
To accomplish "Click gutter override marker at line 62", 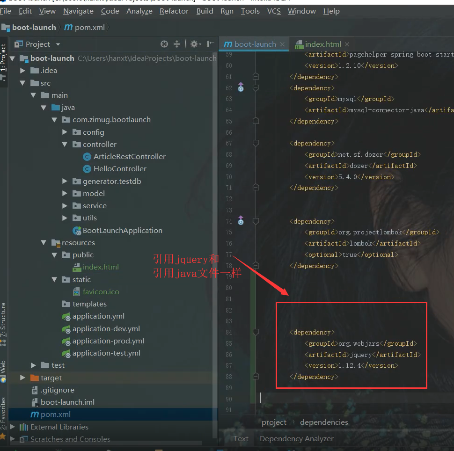I will pyautogui.click(x=241, y=87).
